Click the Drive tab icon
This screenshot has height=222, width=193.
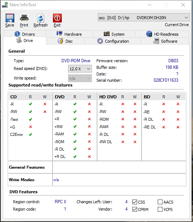coord(19,40)
